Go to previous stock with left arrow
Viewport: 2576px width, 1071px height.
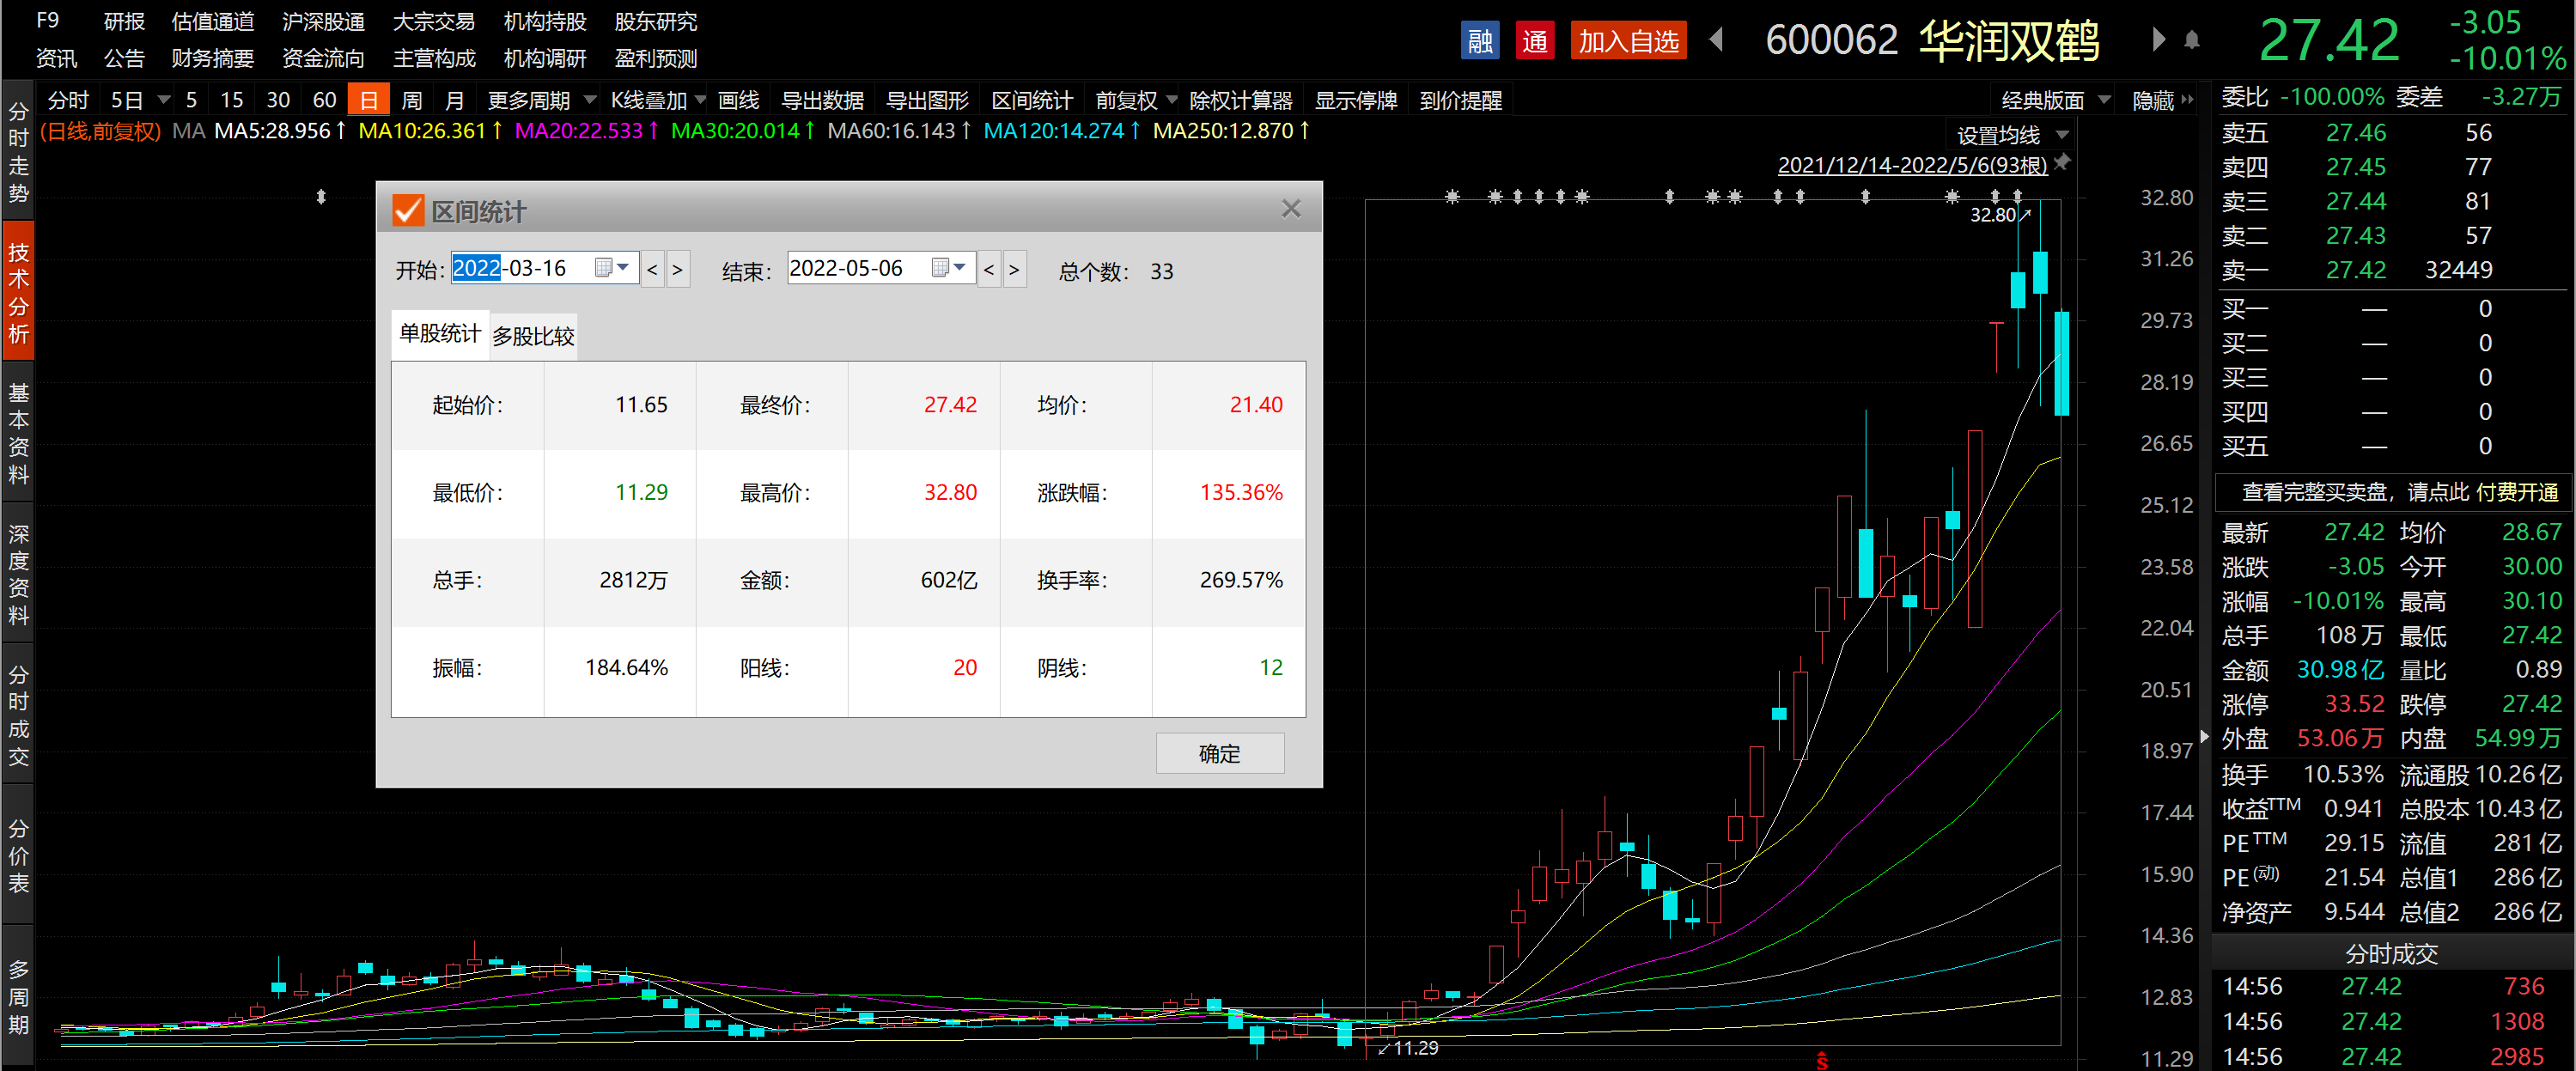(1717, 40)
